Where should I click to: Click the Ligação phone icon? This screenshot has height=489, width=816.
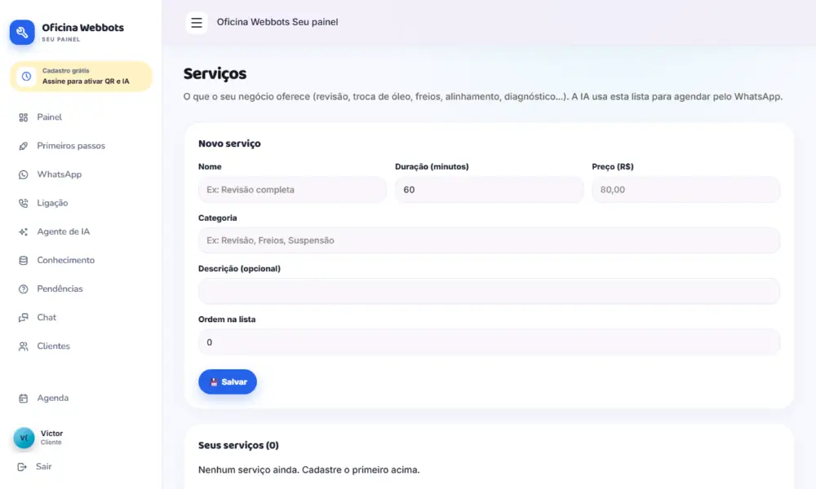coord(24,203)
